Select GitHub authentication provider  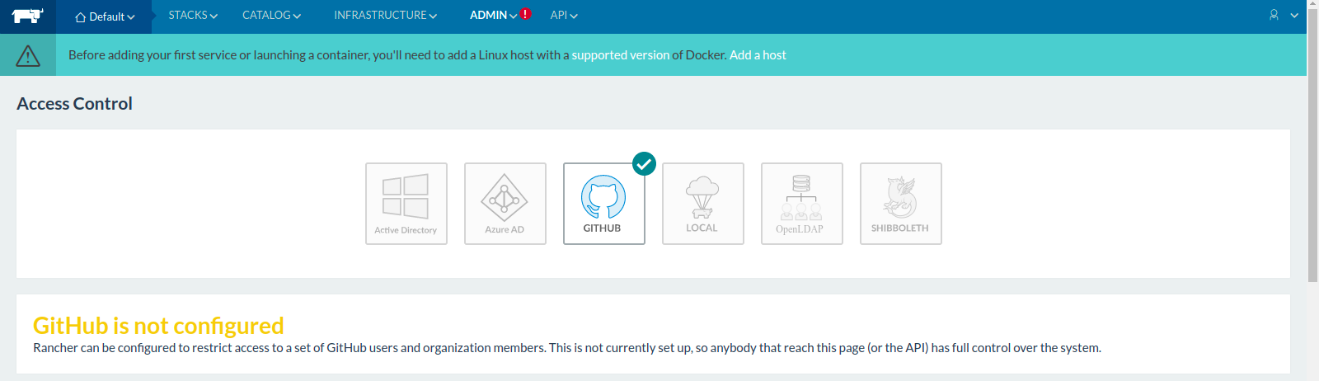(604, 204)
